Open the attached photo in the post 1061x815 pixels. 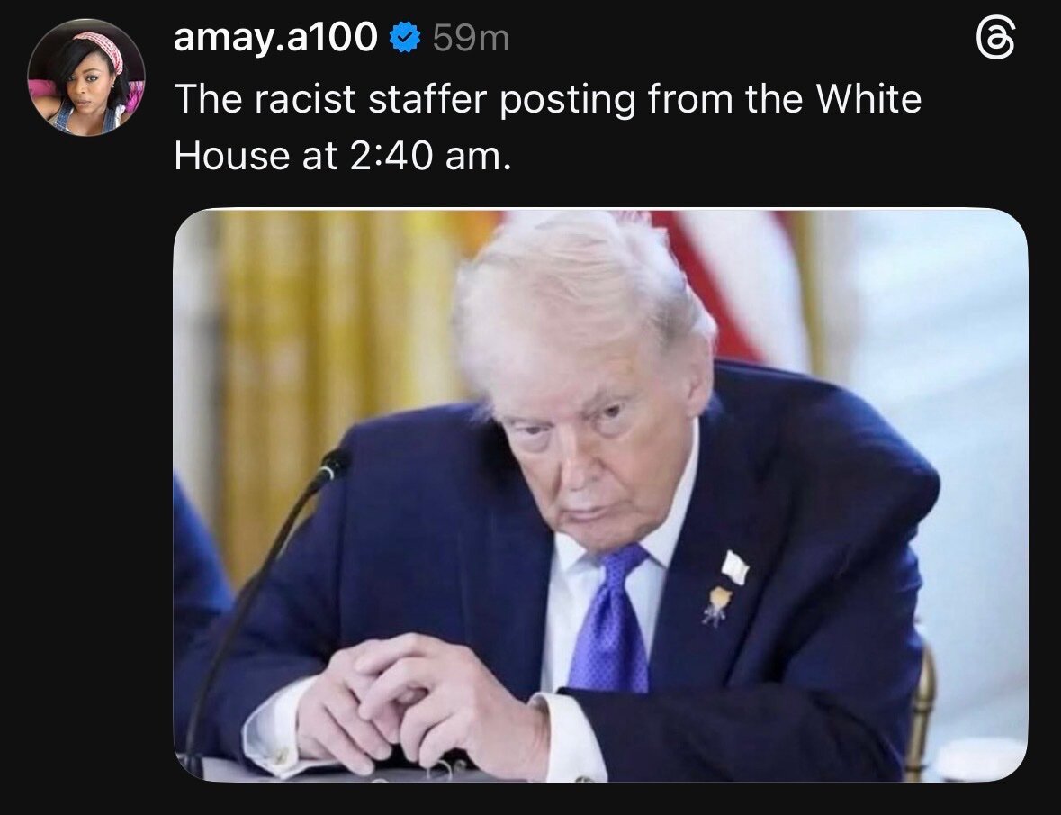[600, 494]
